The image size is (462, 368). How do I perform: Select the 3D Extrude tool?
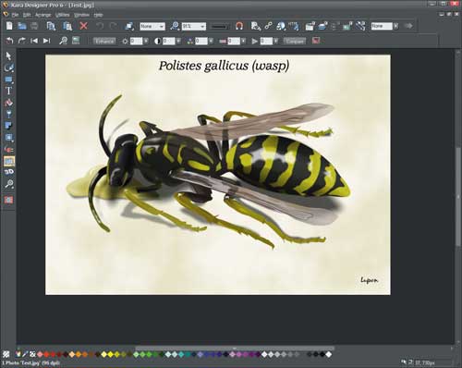click(9, 172)
